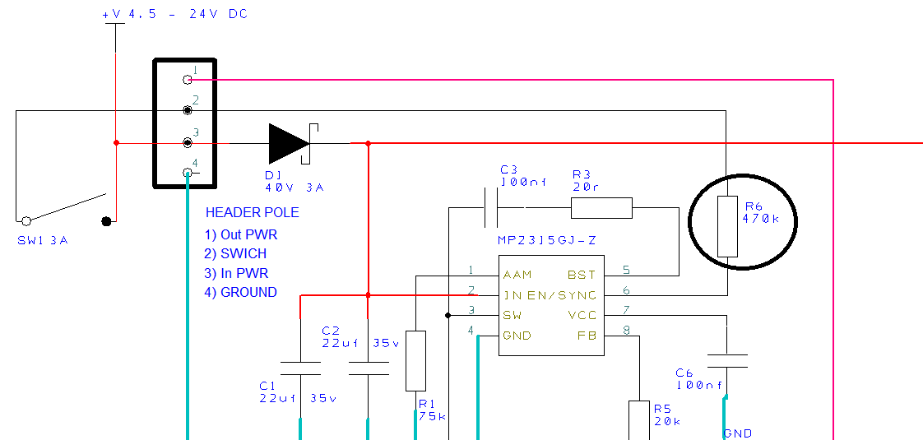
Task: Select the C3 capacitor symbol
Action: pyautogui.click(x=491, y=207)
